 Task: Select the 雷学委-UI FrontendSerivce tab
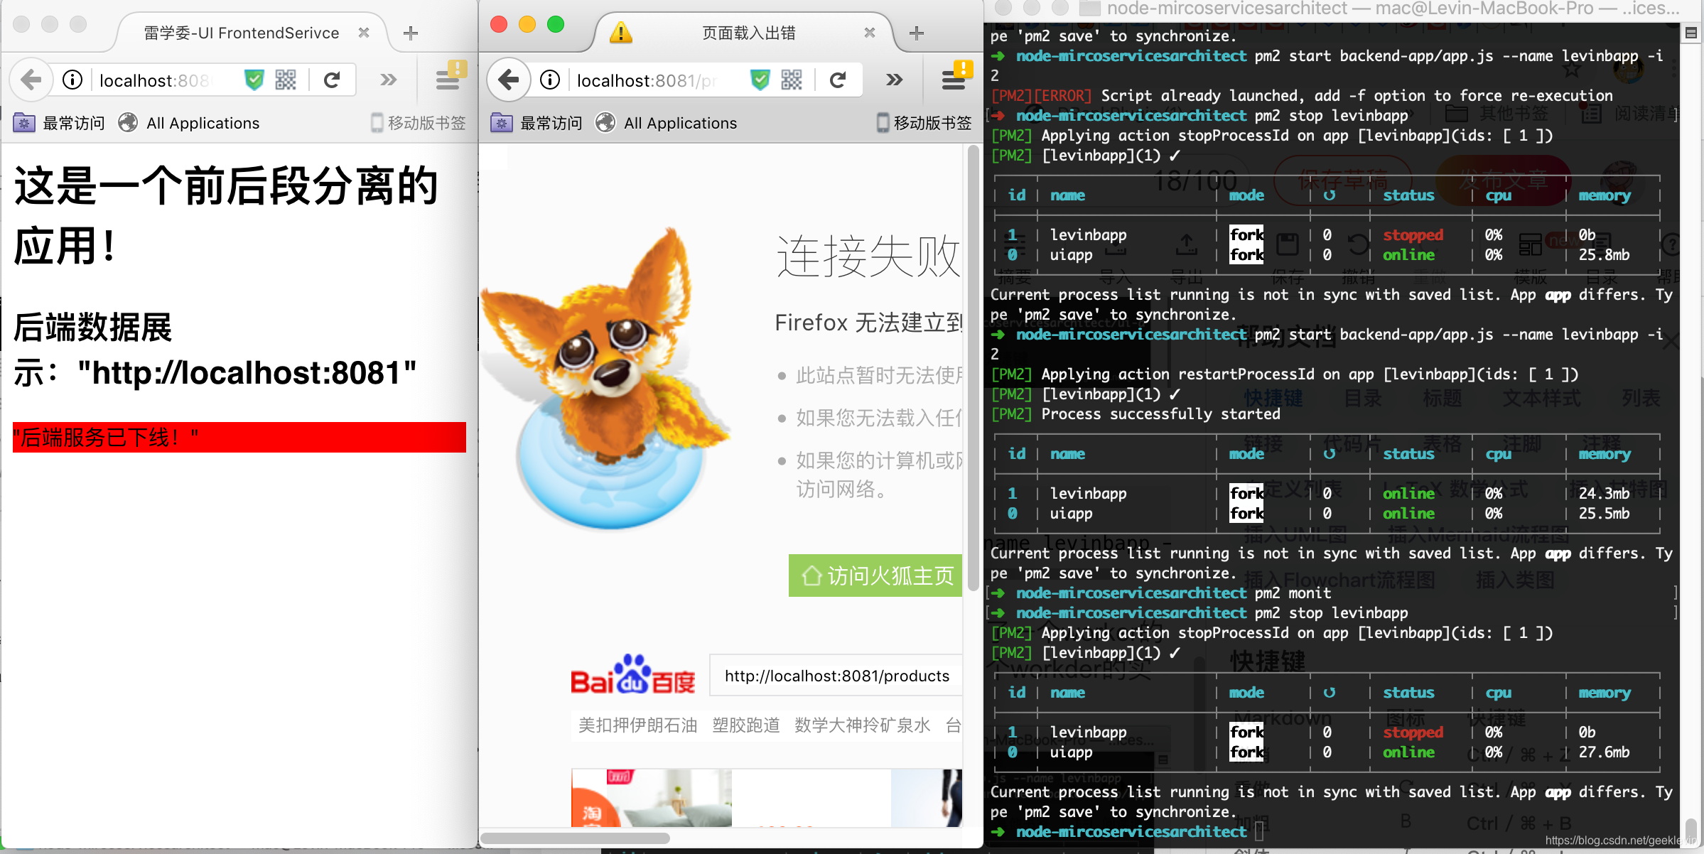[242, 33]
